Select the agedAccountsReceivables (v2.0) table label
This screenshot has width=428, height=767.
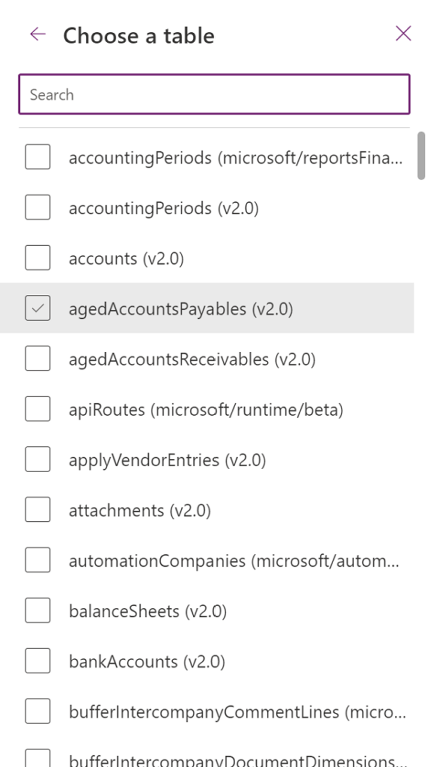(192, 359)
